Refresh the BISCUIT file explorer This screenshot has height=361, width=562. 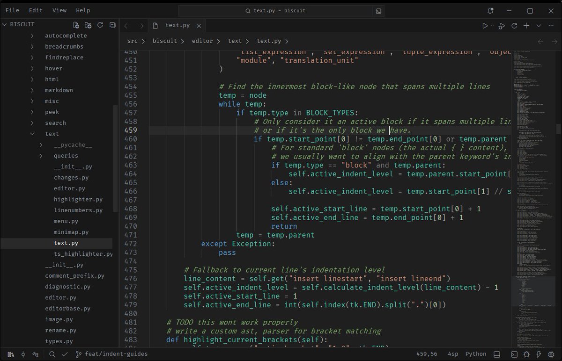(100, 25)
